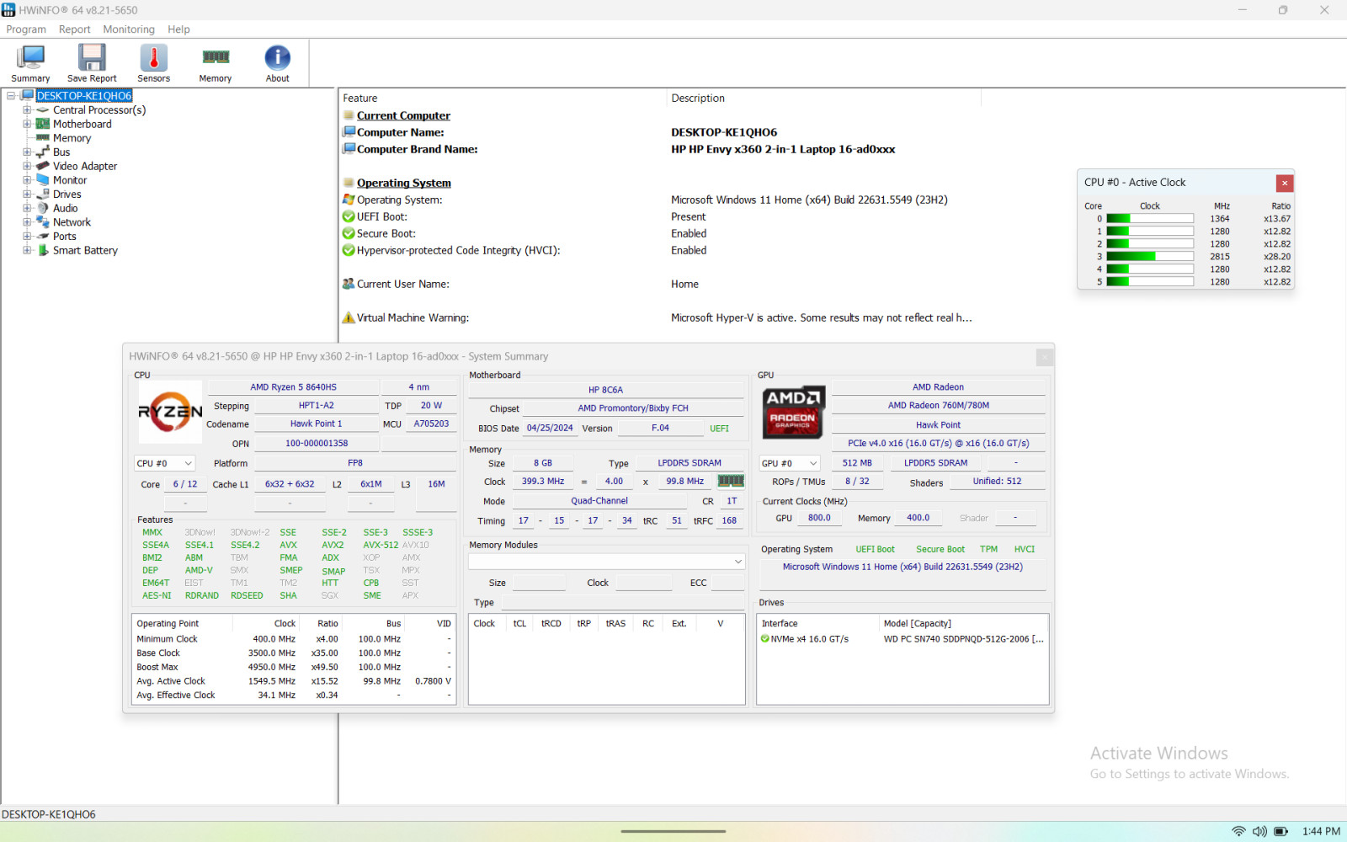
Task: Expand the Bus tree node
Action: point(27,152)
